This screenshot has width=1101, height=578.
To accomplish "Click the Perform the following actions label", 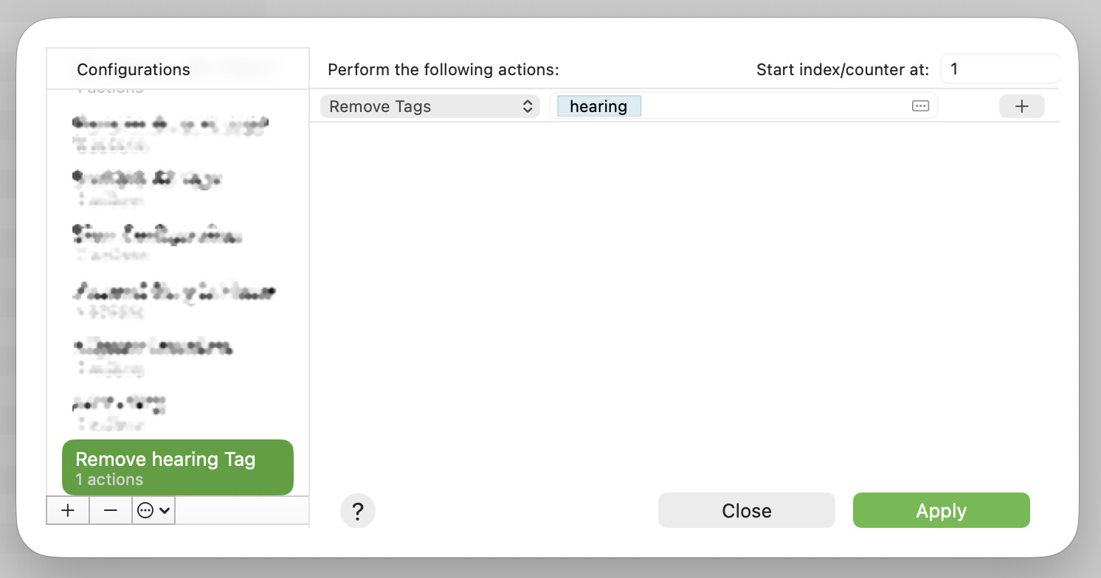I will tap(443, 70).
